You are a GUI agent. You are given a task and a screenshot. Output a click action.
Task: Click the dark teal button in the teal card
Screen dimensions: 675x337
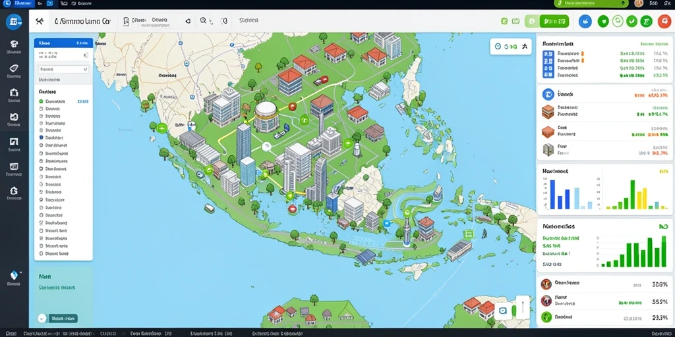(63, 318)
